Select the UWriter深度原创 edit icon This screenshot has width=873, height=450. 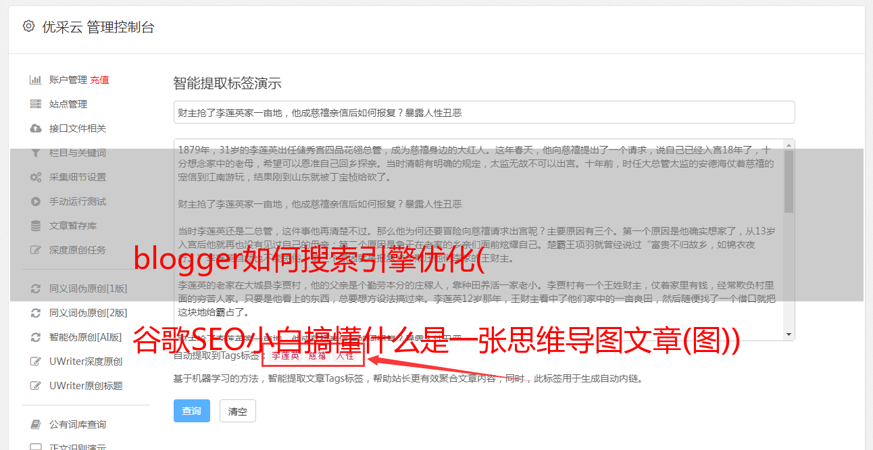36,361
